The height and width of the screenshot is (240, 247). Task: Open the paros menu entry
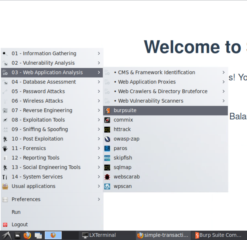[165, 148]
